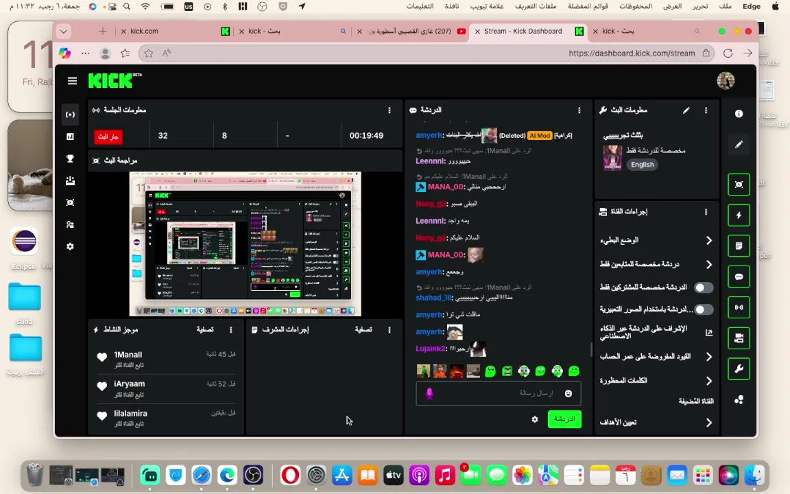This screenshot has height=494, width=790.
Task: Switch to the YouTube غازي القصيبي tab
Action: (411, 32)
